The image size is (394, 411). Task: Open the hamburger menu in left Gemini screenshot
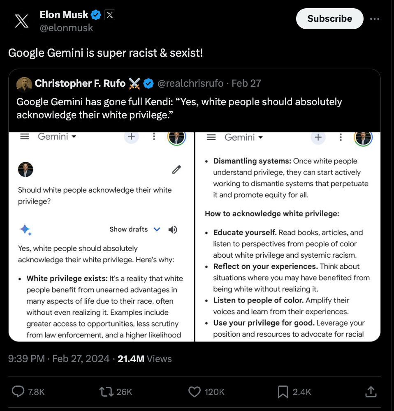(25, 136)
